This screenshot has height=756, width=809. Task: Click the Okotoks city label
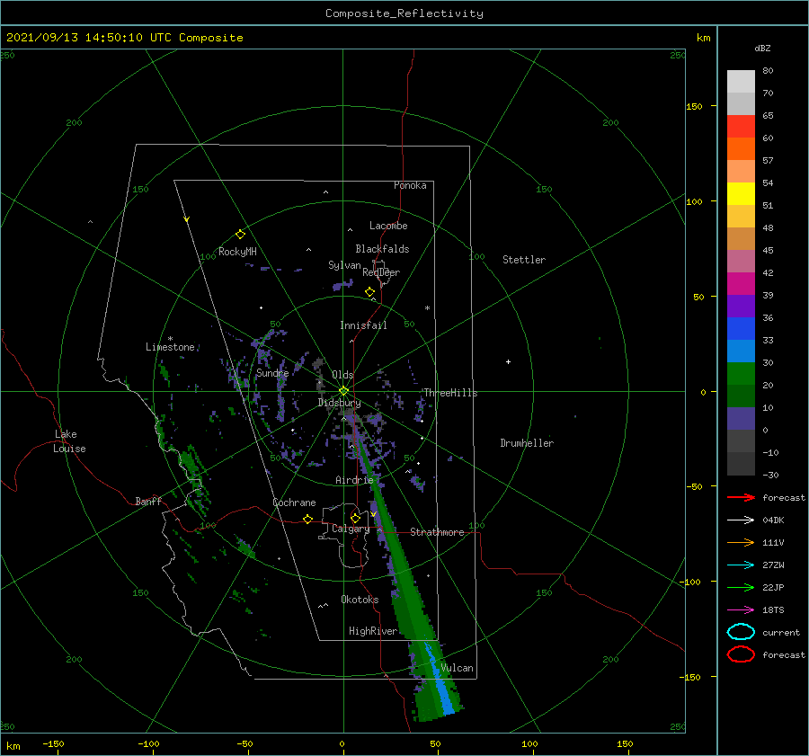coord(360,600)
